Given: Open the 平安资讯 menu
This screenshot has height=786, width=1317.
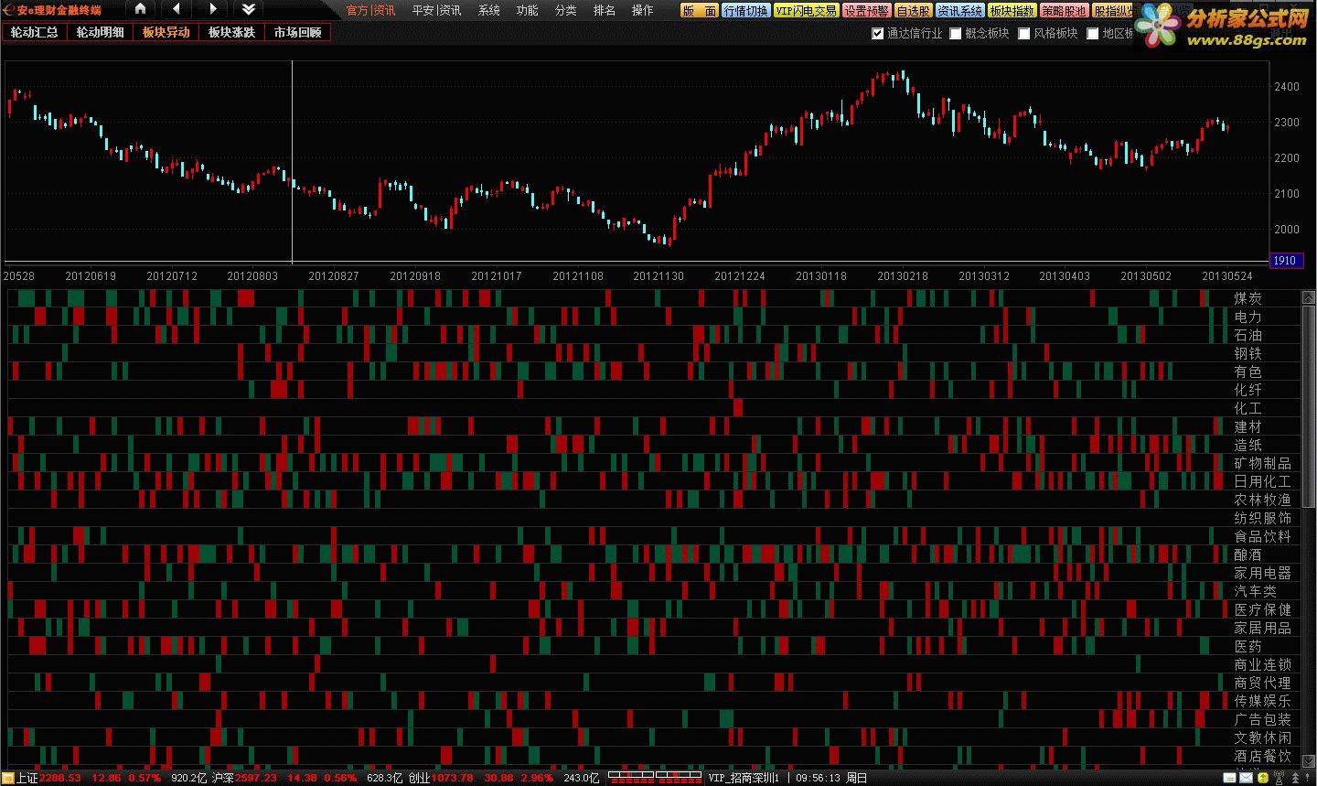Looking at the screenshot, I should click(436, 10).
